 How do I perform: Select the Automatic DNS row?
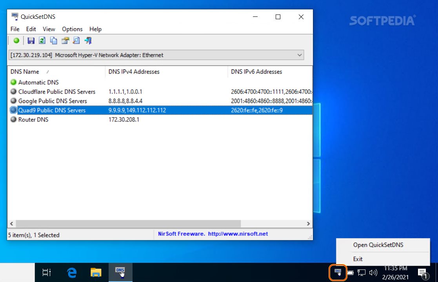tap(160, 82)
